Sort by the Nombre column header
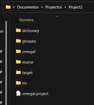 pos(26,20)
